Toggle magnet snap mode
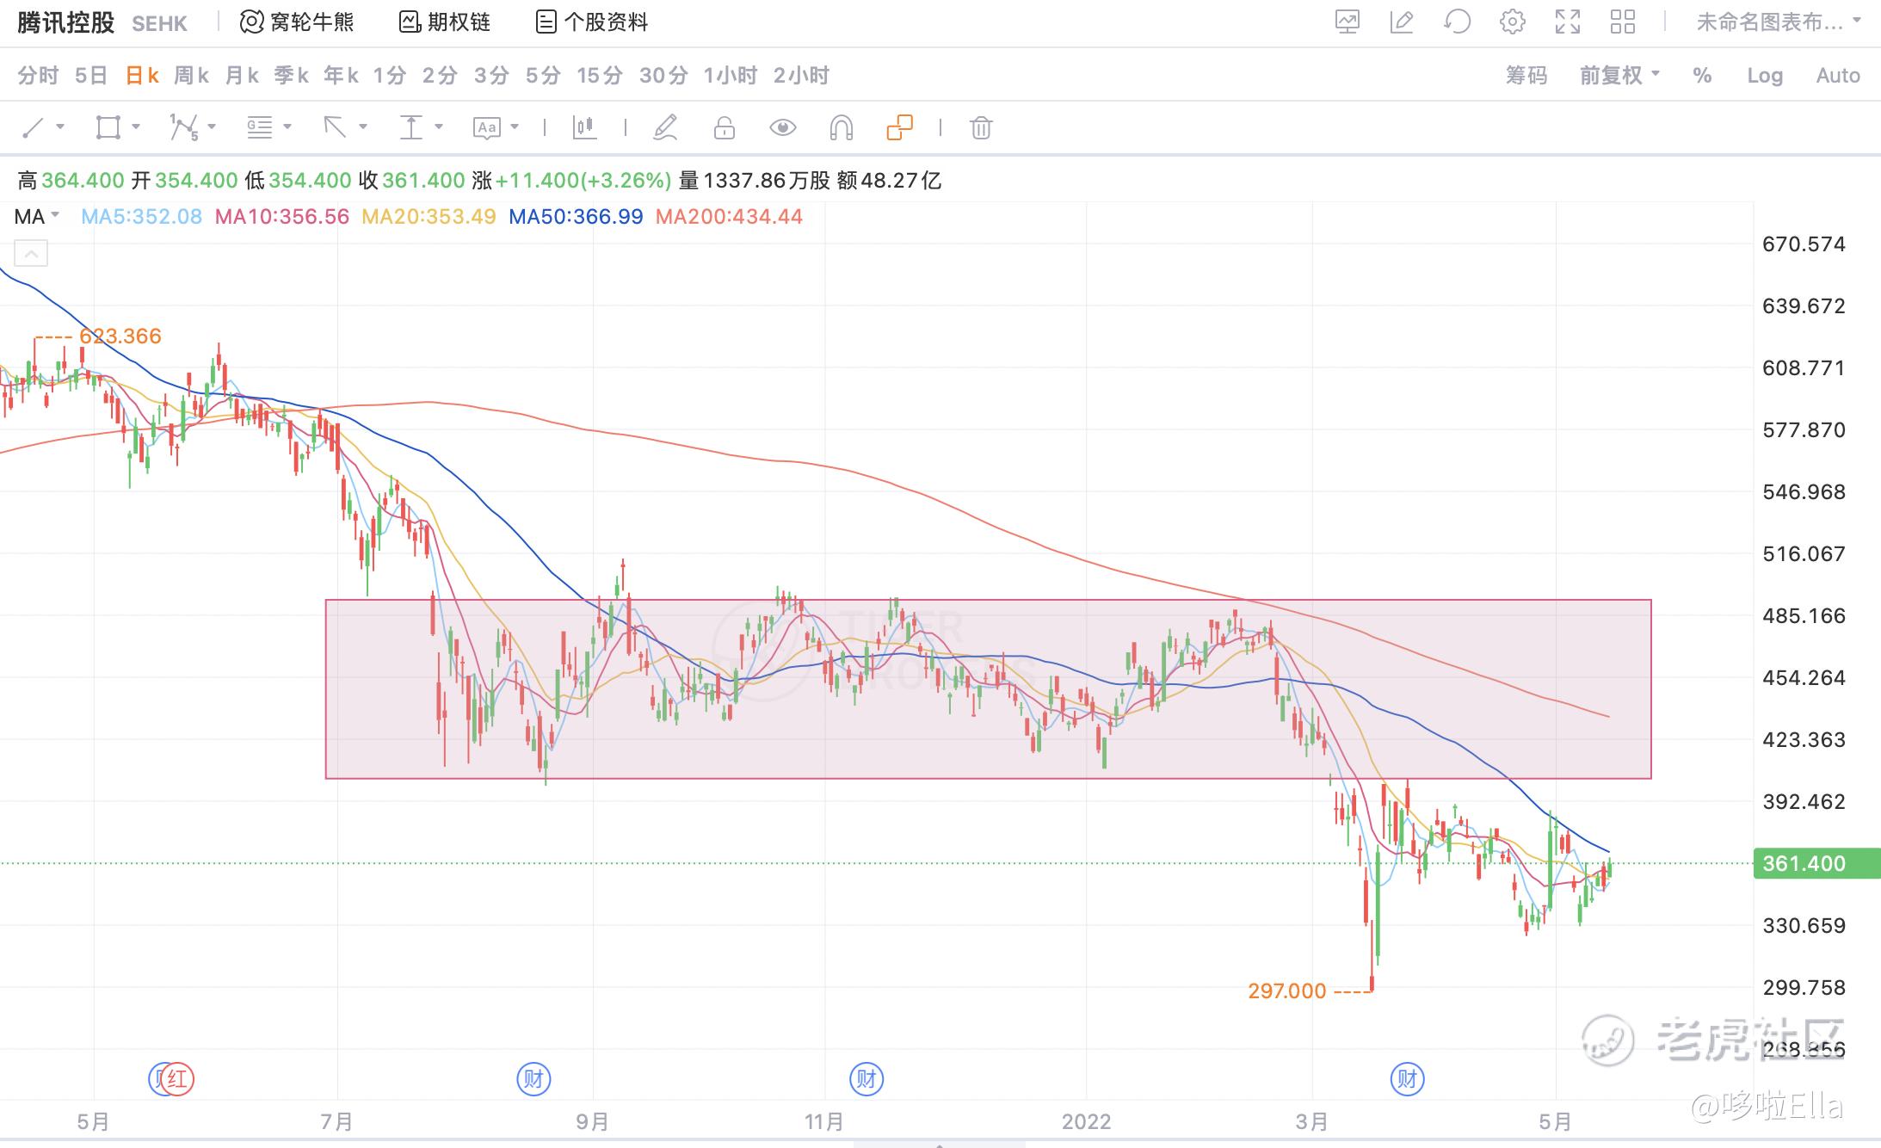 841,128
